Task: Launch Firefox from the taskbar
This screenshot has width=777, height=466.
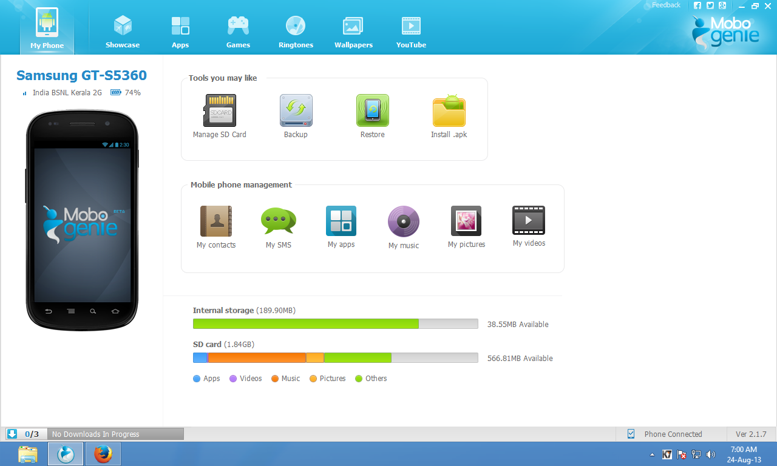Action: 103,454
